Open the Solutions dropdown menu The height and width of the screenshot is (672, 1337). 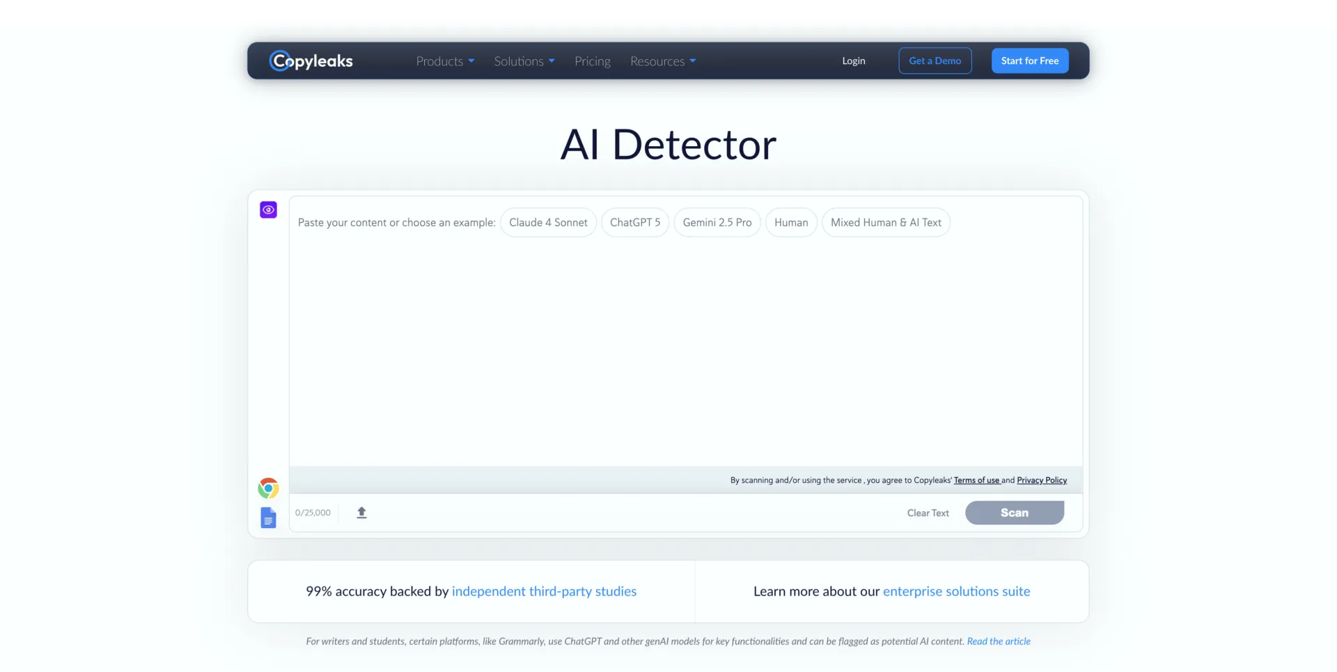click(x=524, y=61)
